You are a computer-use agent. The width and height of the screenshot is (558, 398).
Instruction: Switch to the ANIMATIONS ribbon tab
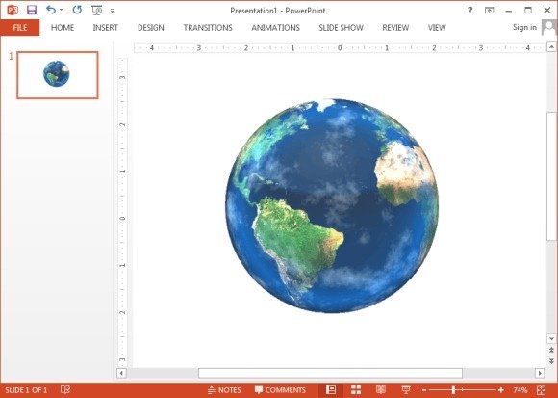point(275,28)
